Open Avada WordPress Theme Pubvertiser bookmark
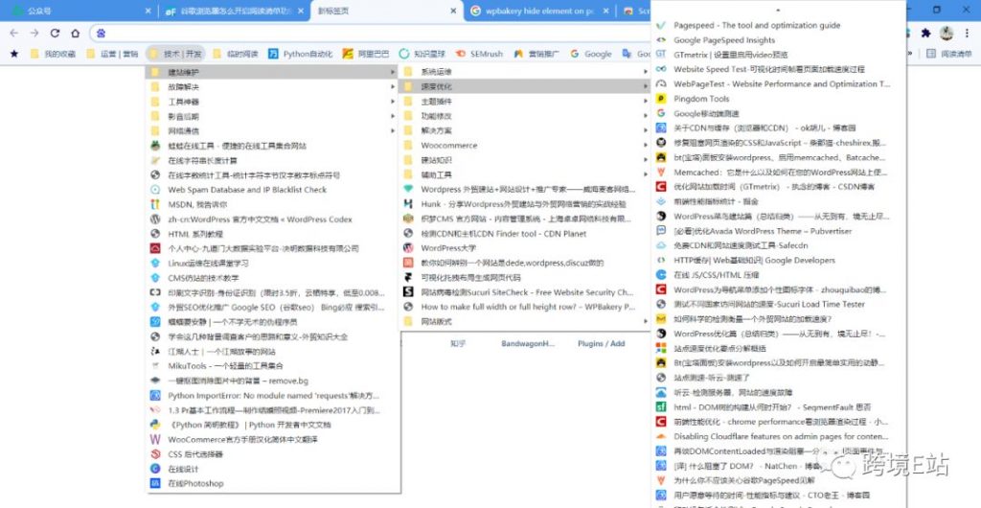This screenshot has width=981, height=508. [779, 231]
